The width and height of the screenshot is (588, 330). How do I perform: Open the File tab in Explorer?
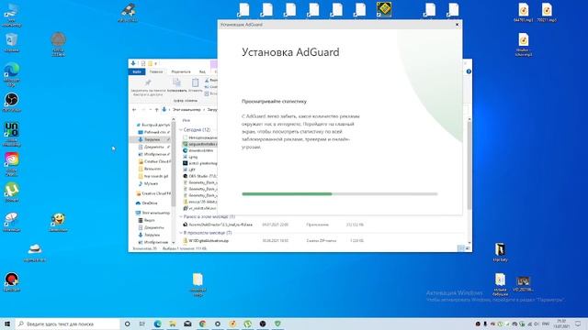(x=137, y=71)
